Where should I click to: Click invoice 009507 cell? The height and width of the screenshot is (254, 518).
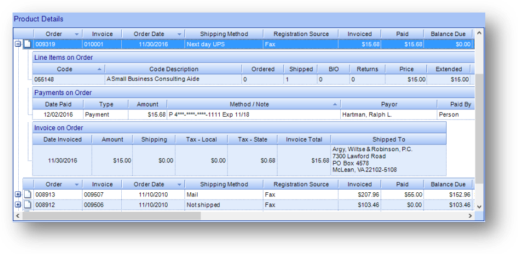[102, 195]
